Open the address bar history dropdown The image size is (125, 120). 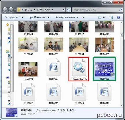point(63,10)
